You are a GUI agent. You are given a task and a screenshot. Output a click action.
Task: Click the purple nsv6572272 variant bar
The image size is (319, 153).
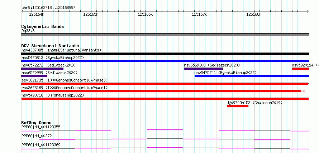click(42, 69)
